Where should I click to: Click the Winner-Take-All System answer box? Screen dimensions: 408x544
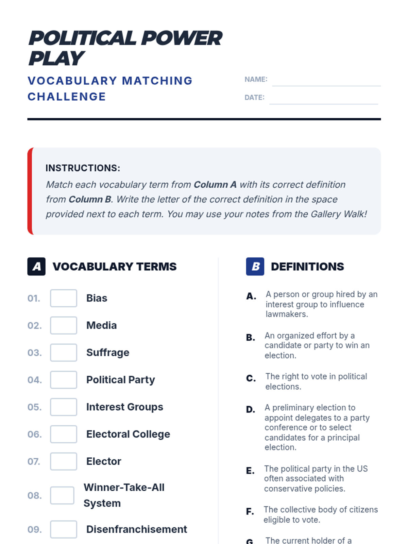[62, 495]
